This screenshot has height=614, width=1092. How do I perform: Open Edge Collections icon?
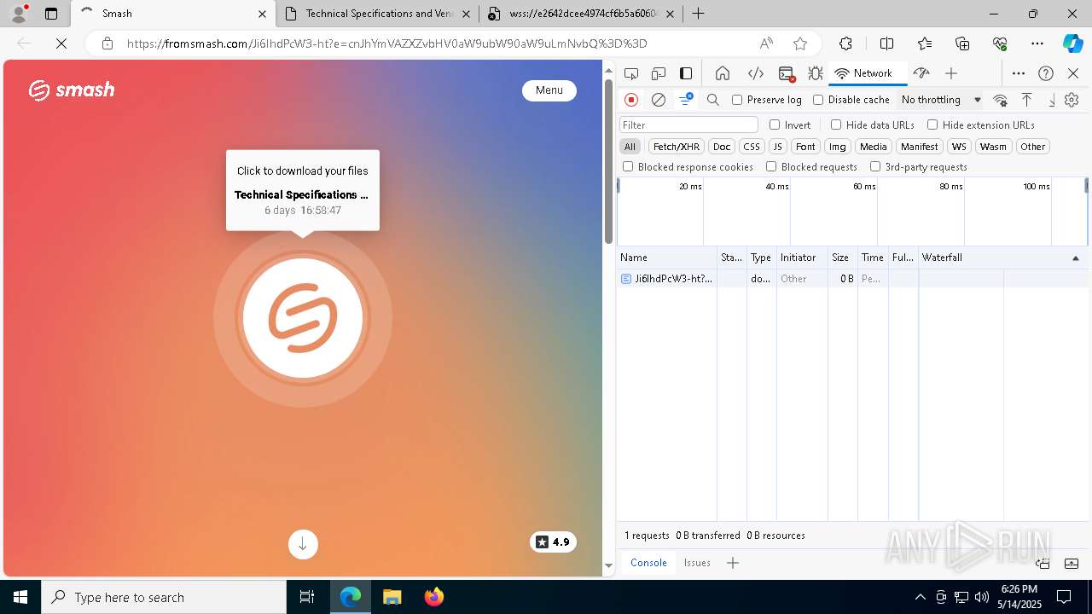[962, 43]
